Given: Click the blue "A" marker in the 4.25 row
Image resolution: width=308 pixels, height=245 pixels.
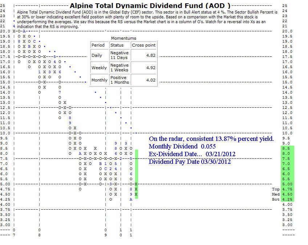Looking at the screenshot, I should click(131, 199).
